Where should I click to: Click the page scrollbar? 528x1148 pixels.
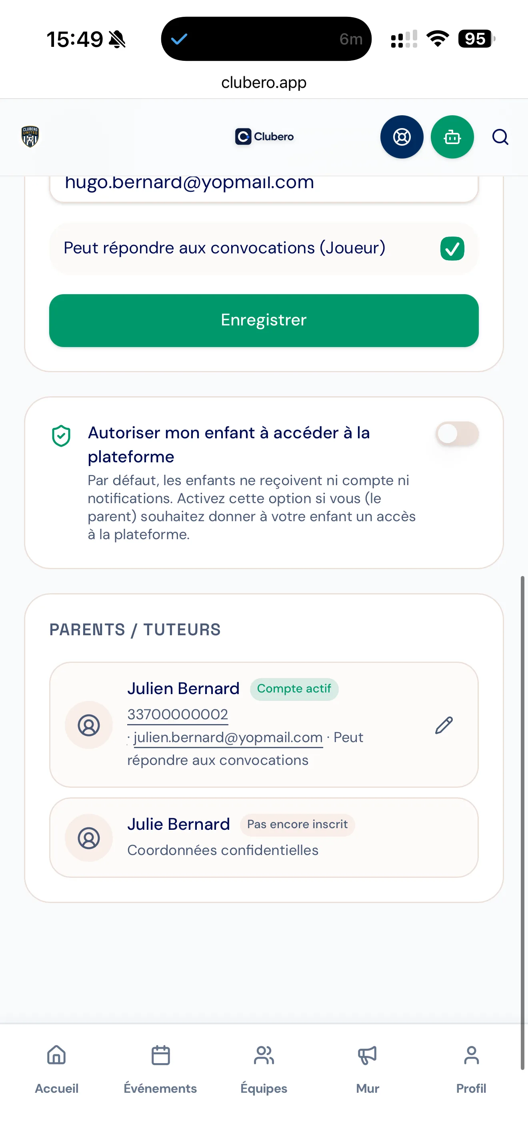[523, 823]
